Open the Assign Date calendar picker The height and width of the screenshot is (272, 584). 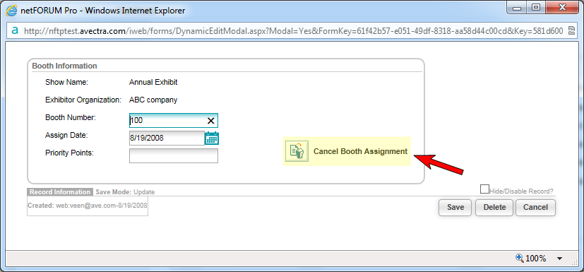[x=212, y=138]
